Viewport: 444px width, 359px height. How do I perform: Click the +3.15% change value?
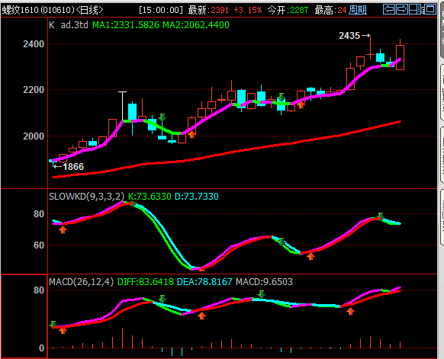248,10
